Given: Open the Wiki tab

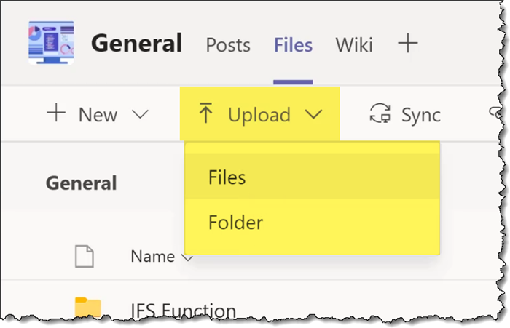Looking at the screenshot, I should click(353, 45).
